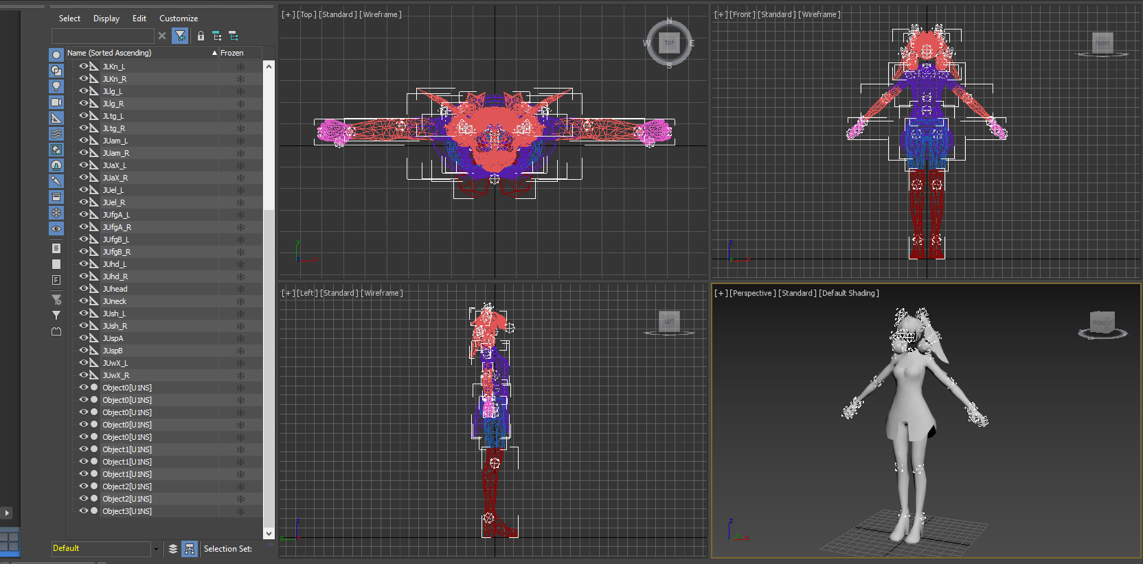Click Display None in explorer sidebar
The height and width of the screenshot is (564, 1143).
coord(56,264)
